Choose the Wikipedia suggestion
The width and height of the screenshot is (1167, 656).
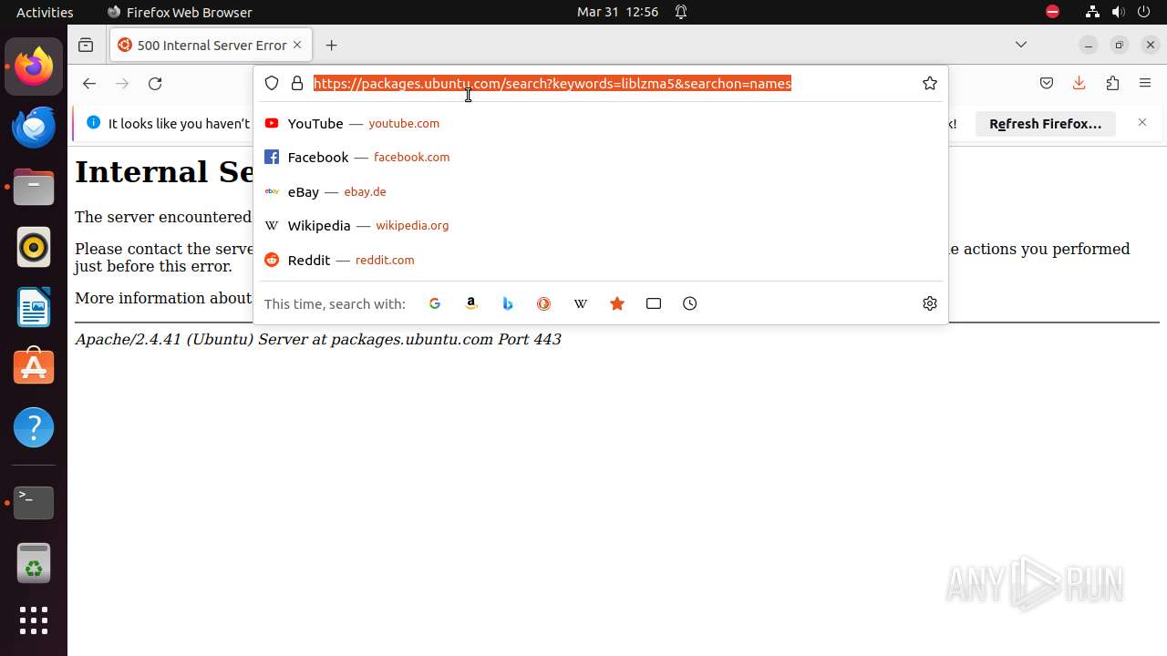601,226
